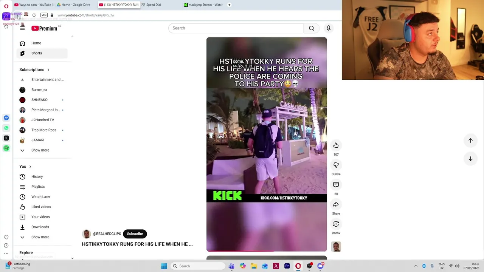This screenshot has height=272, width=484.
Task: Click the Short's red progress bar
Action: tap(267, 251)
